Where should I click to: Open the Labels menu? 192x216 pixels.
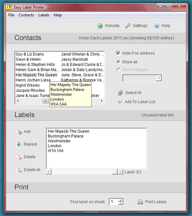tap(44, 15)
